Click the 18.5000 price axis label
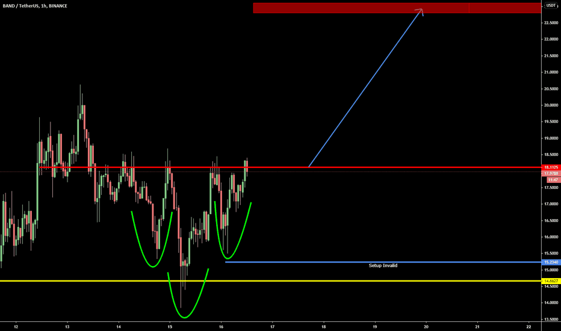Screen dimensions: 561x331 coord(551,155)
